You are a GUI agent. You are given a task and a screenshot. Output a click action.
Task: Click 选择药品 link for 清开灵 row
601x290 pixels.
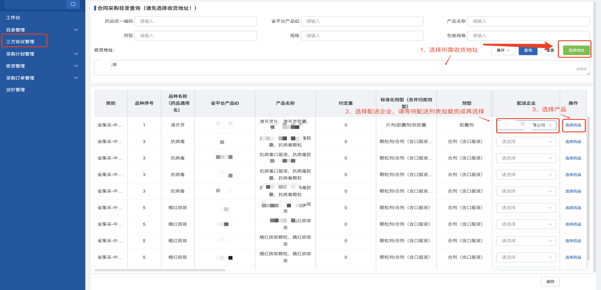coord(573,125)
